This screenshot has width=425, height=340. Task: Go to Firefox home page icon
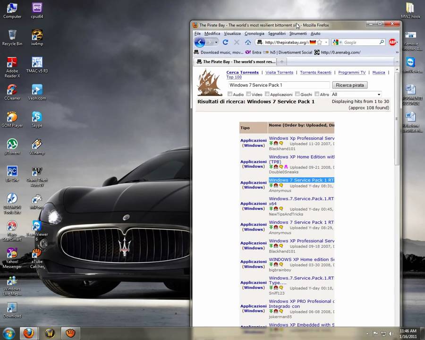pos(248,42)
